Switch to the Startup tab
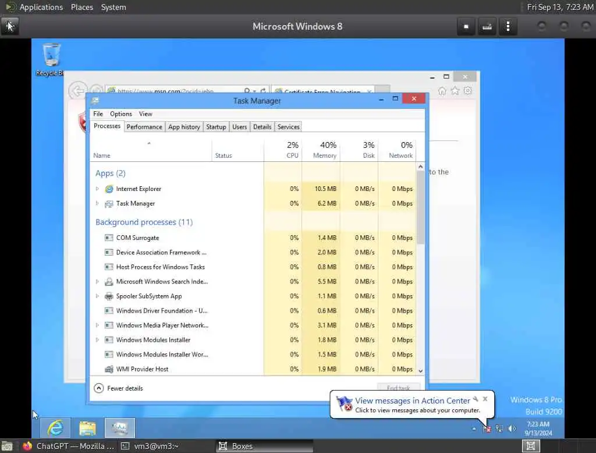This screenshot has height=453, width=596. click(216, 127)
